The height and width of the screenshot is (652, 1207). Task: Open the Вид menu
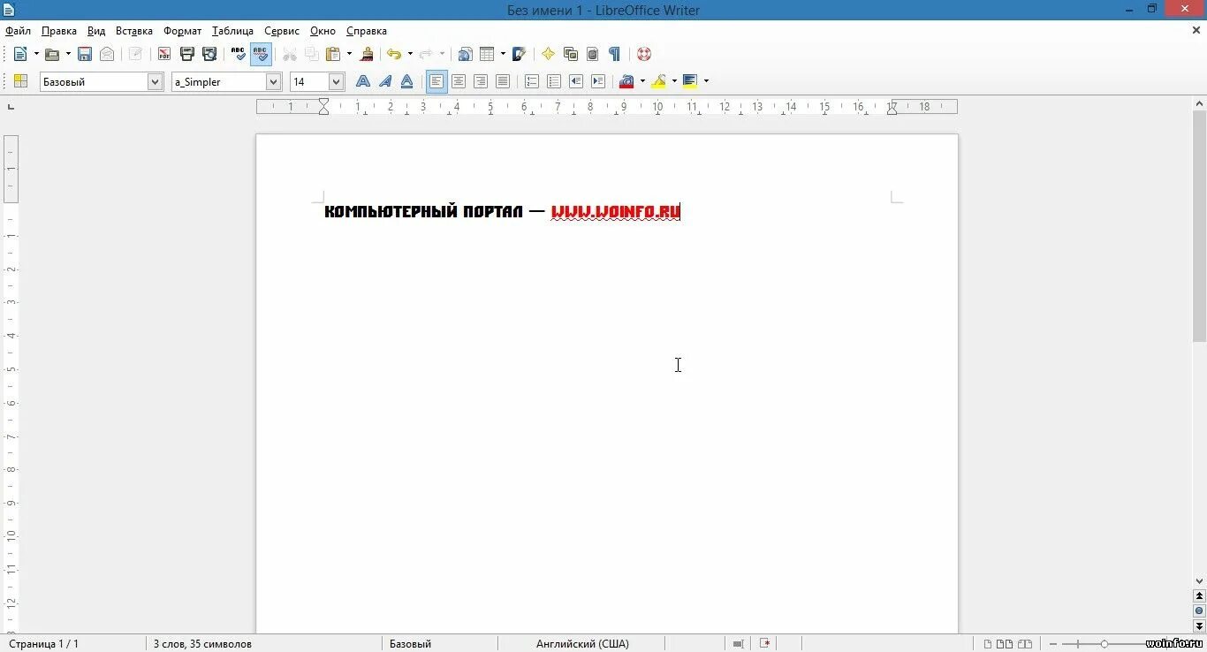click(96, 30)
